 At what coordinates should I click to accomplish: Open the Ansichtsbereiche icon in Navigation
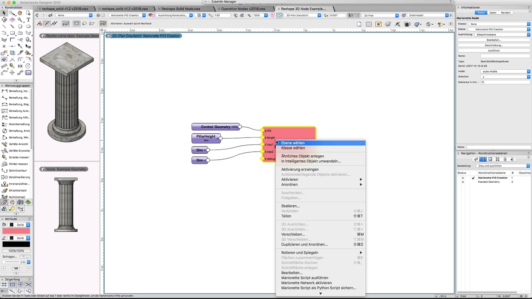click(x=498, y=159)
